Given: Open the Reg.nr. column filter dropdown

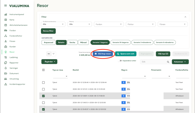Looking at the screenshot, I should pos(134,76).
